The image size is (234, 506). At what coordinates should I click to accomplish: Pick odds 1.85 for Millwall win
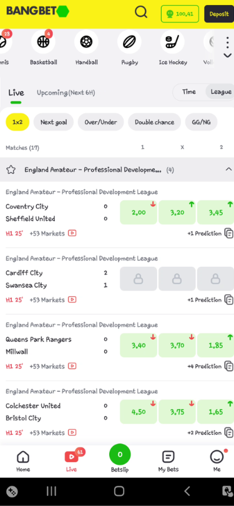tap(216, 345)
